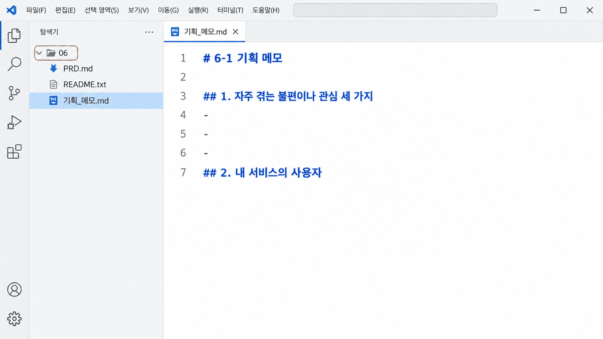Click line number 4 in gutter
The height and width of the screenshot is (339, 603).
(x=183, y=115)
